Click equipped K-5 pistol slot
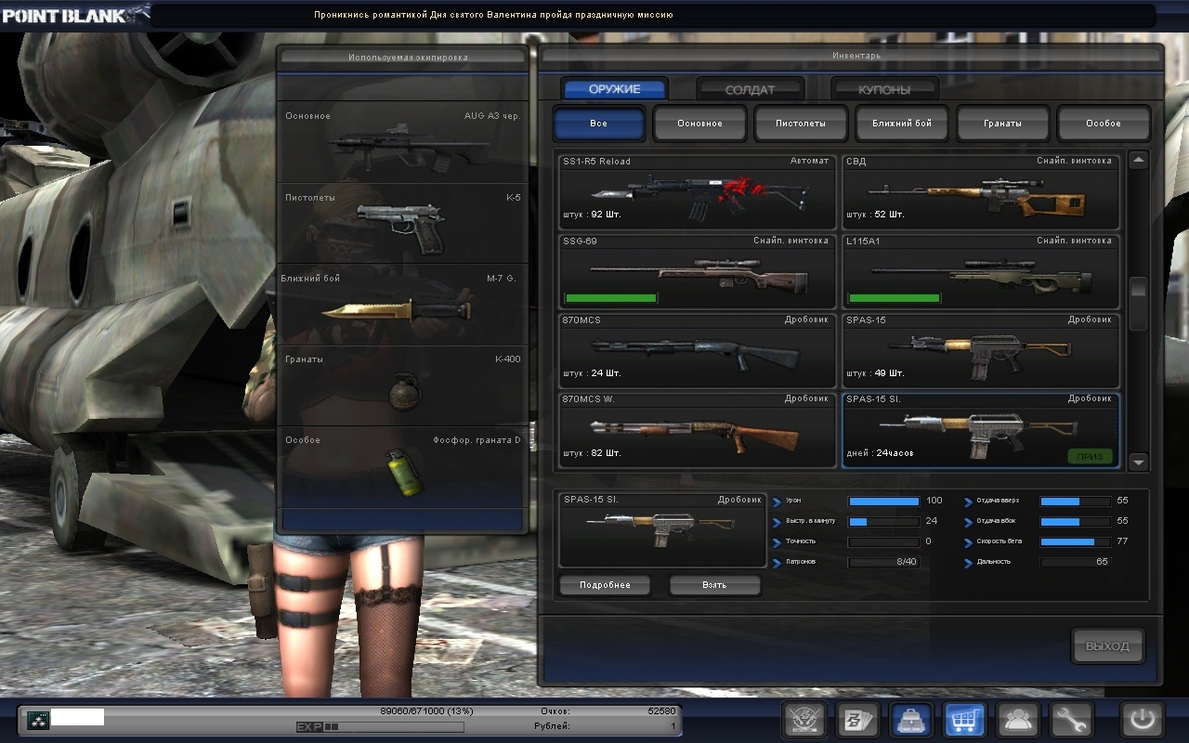 tap(403, 223)
